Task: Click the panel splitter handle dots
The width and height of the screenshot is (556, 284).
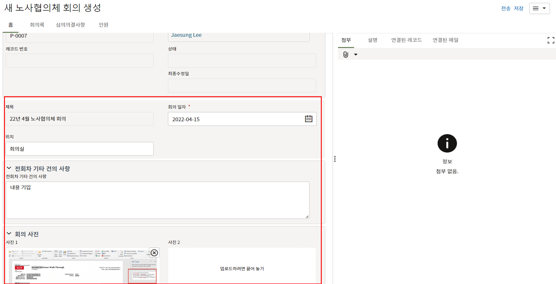Action: tap(335, 159)
